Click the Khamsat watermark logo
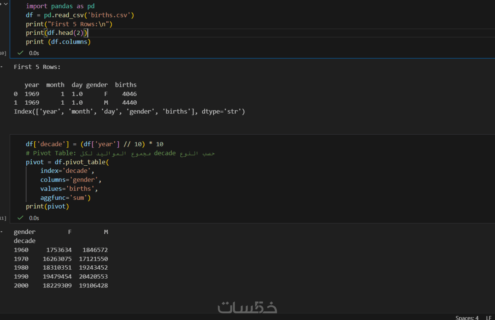The image size is (495, 320). point(247,307)
